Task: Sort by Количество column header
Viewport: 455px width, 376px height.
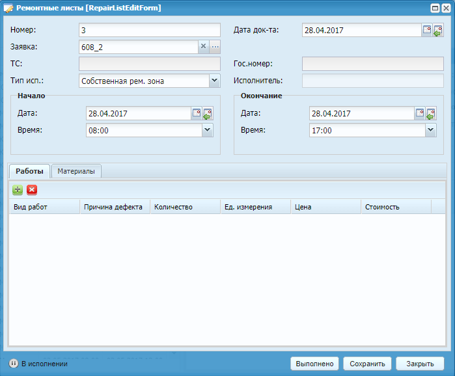Action: [x=186, y=207]
